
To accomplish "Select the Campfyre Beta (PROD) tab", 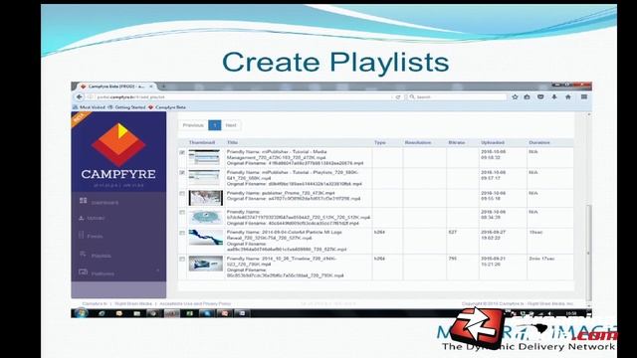I will click(x=115, y=87).
